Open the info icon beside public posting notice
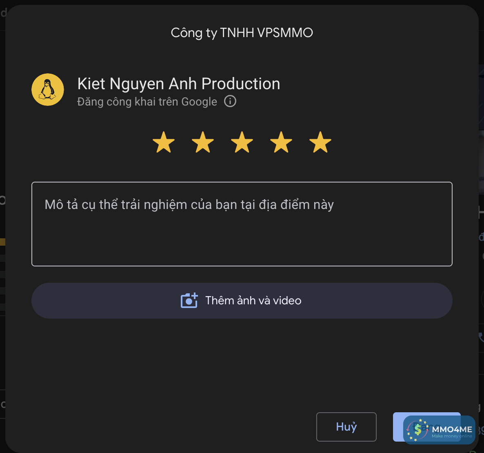This screenshot has width=484, height=453. pos(230,101)
